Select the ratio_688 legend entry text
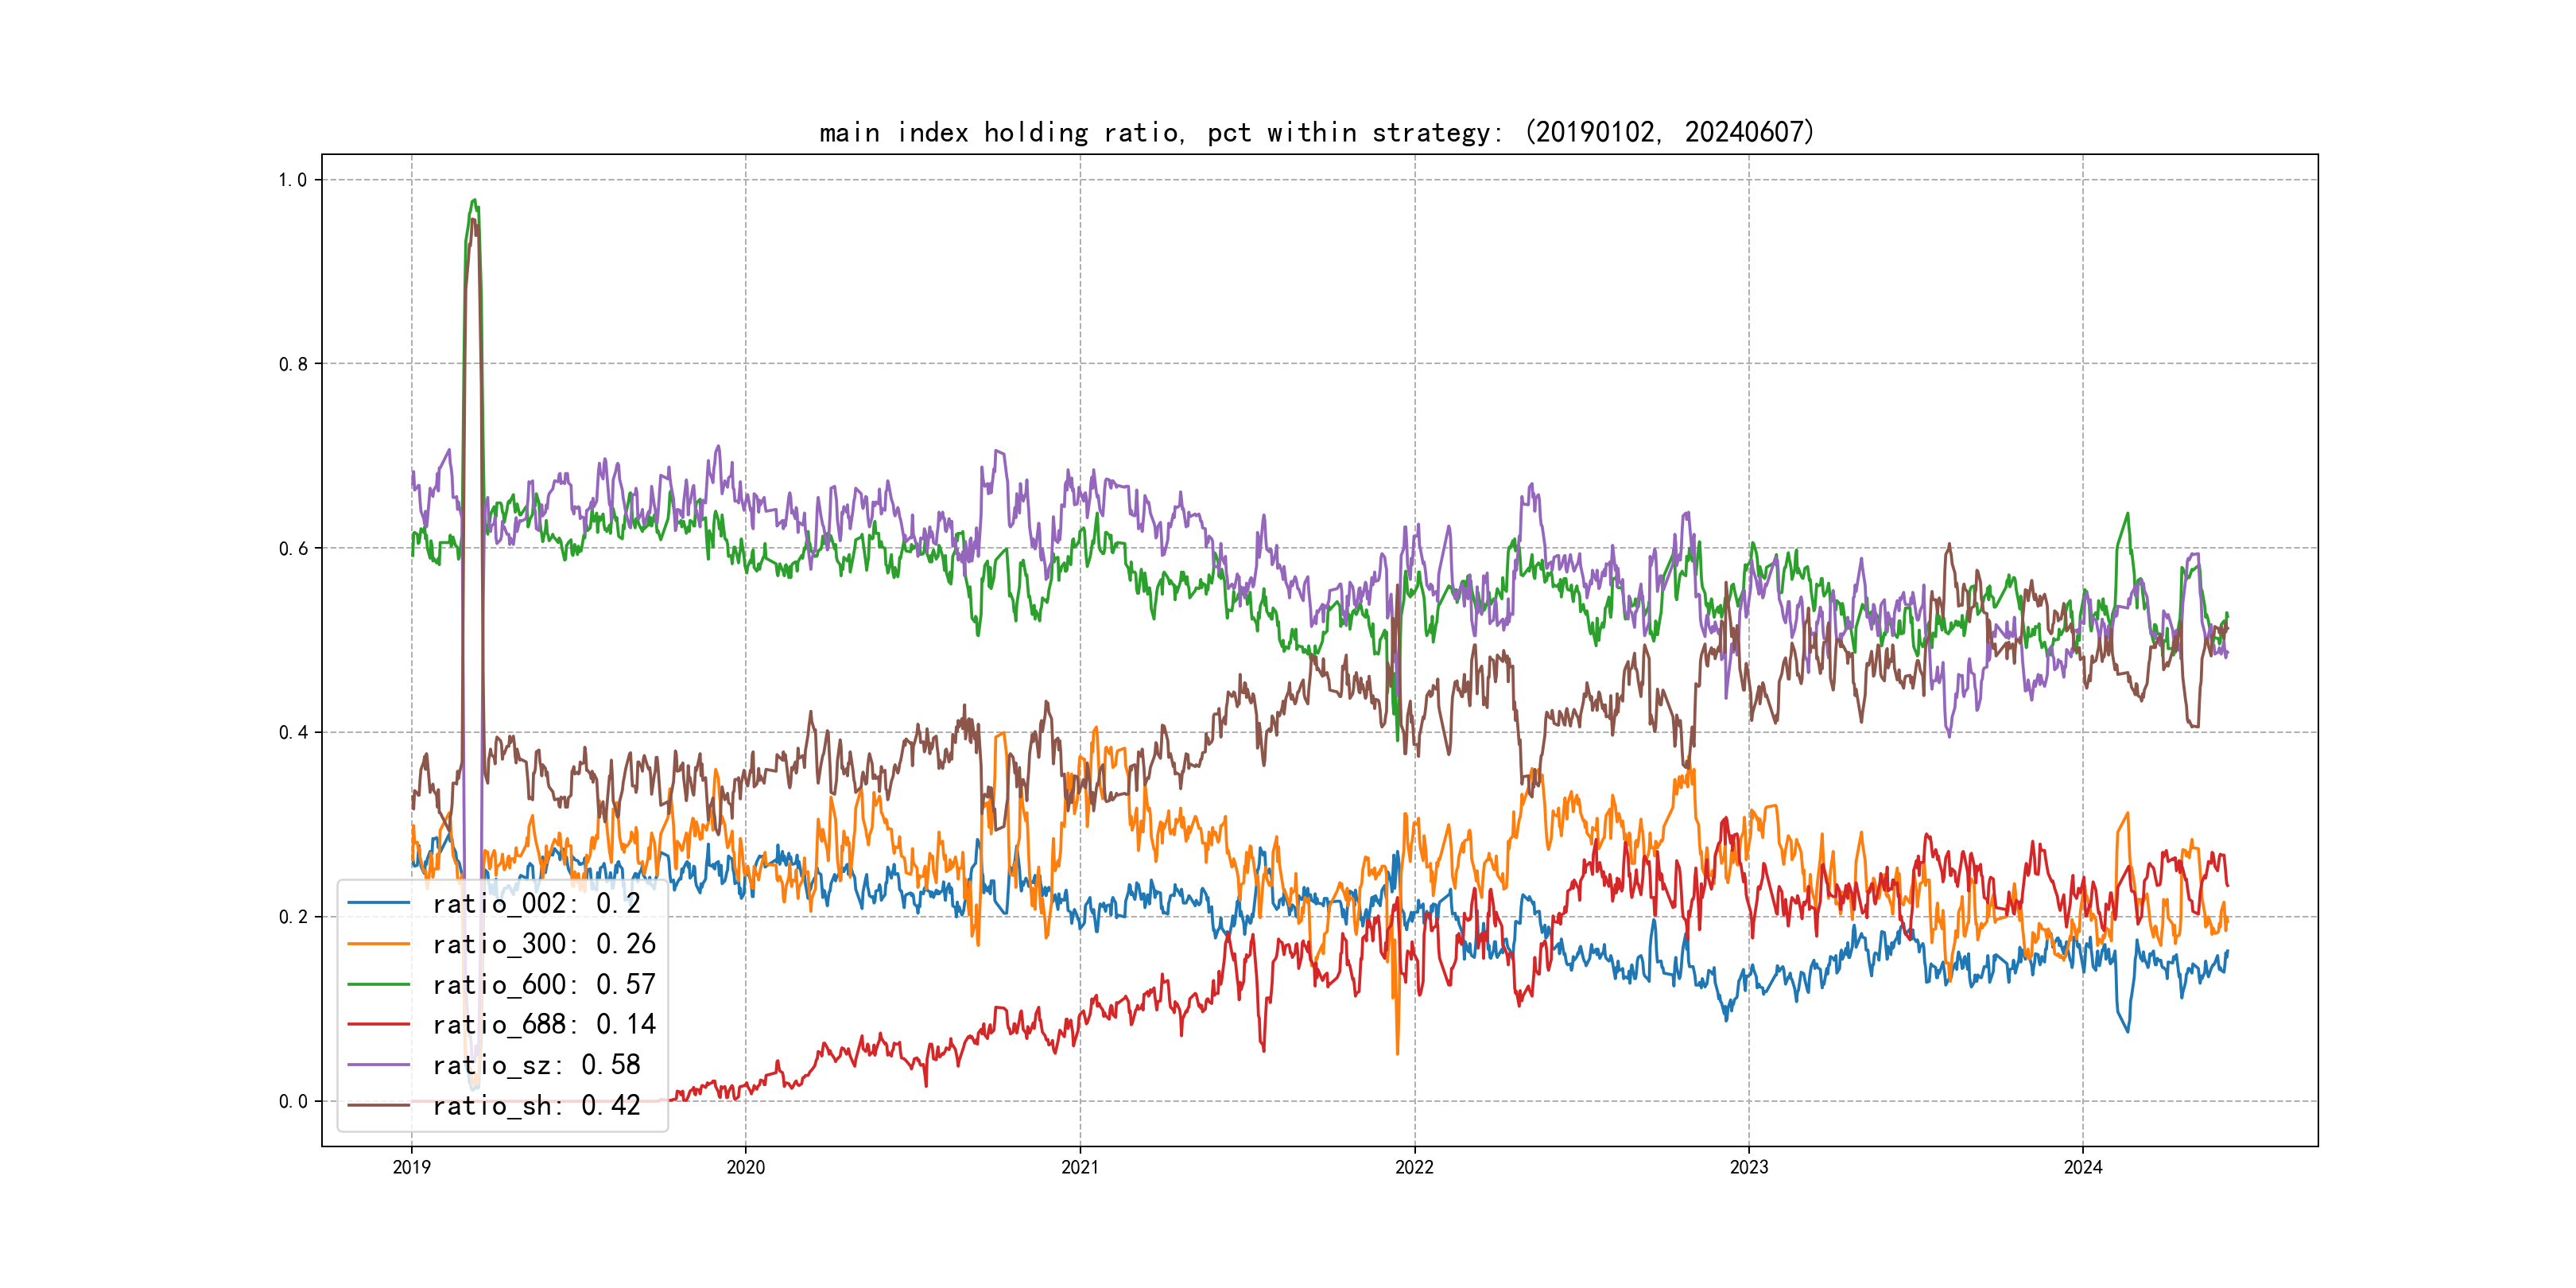This screenshot has height=1288, width=2576. pos(544,1024)
